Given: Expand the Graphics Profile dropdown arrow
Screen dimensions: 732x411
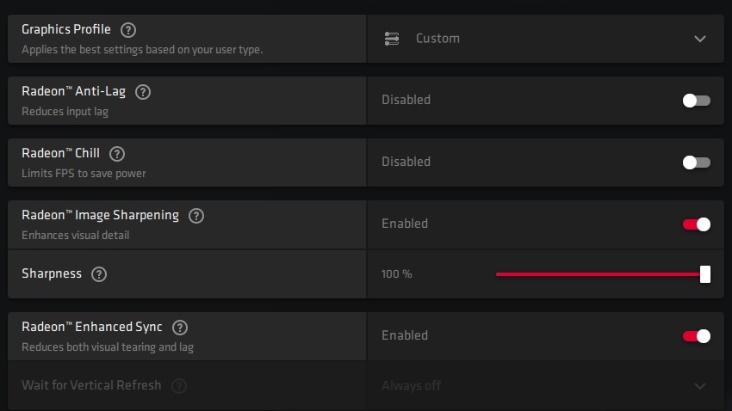Looking at the screenshot, I should coord(699,39).
